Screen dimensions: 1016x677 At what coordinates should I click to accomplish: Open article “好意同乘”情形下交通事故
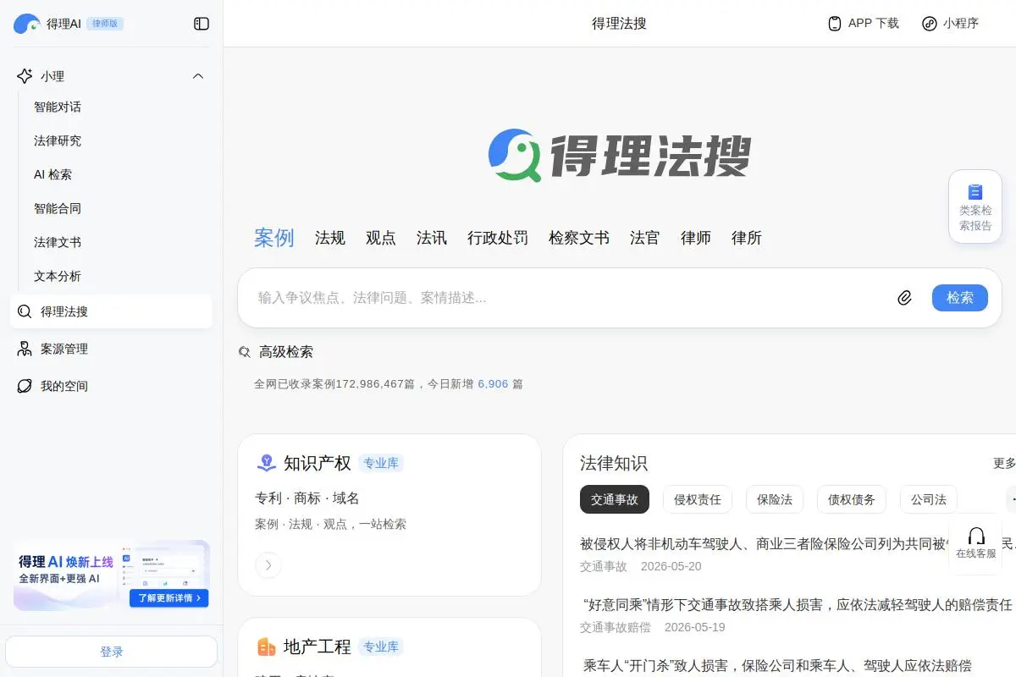tap(798, 604)
